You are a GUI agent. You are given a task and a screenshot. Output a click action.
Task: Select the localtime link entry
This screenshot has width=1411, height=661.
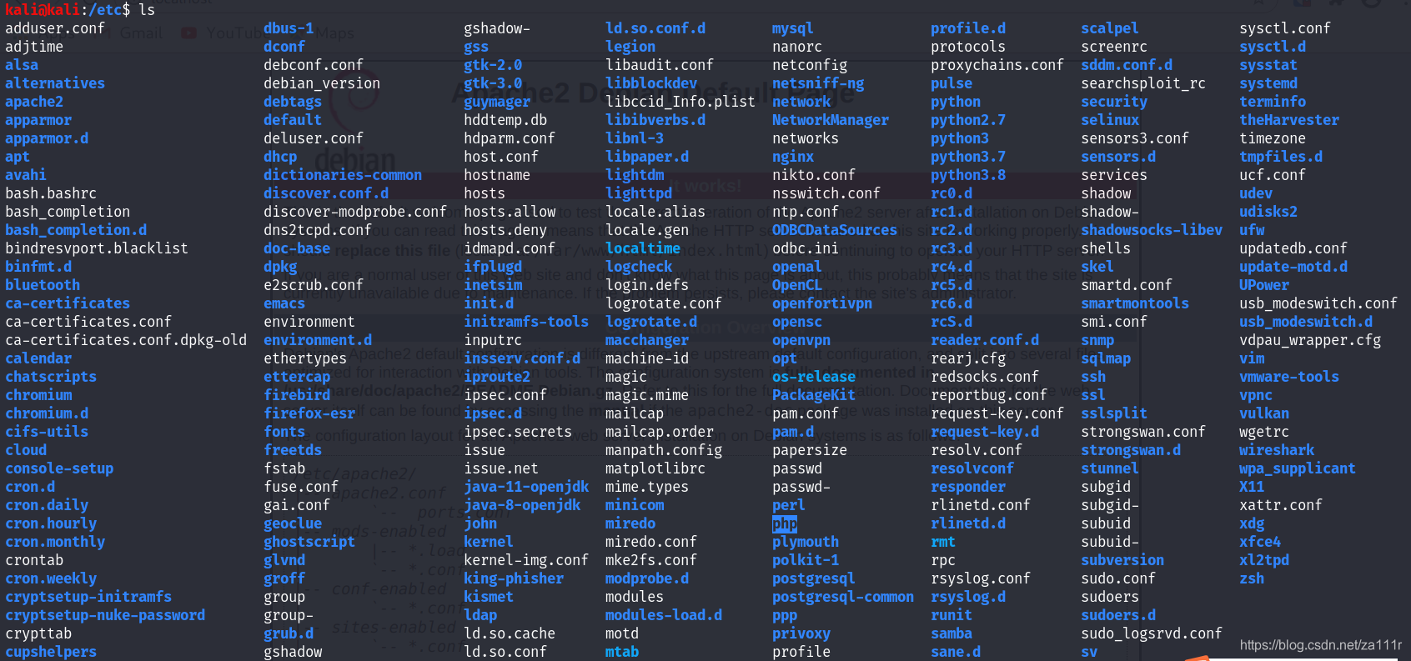pos(643,248)
